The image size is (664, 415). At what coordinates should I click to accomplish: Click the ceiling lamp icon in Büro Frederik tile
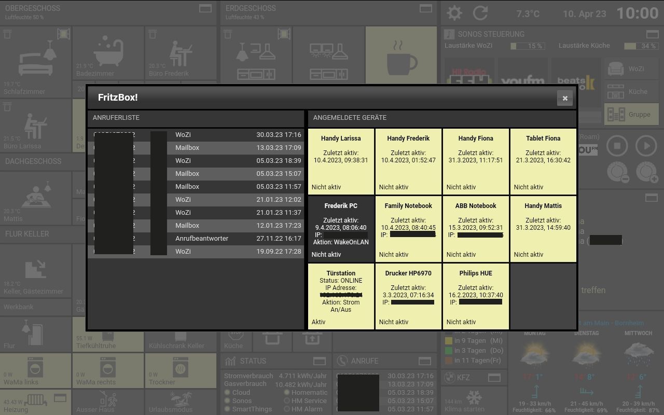click(152, 35)
